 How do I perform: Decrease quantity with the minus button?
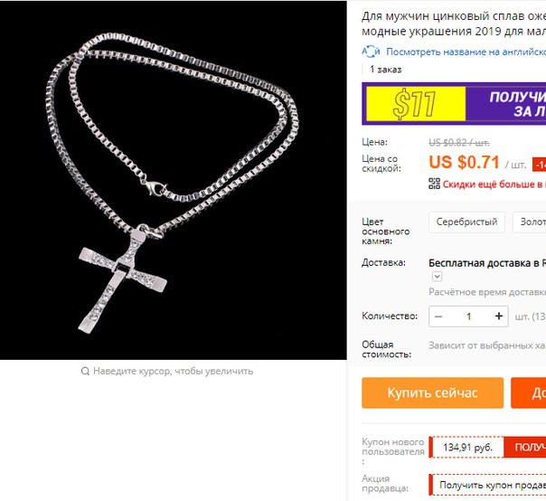[x=438, y=317]
